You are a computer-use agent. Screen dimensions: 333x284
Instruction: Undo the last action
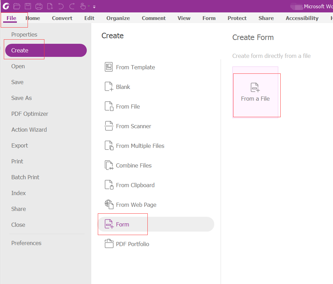[60, 6]
